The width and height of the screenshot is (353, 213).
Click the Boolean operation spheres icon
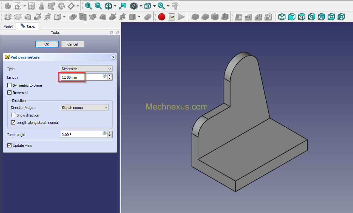(148, 17)
